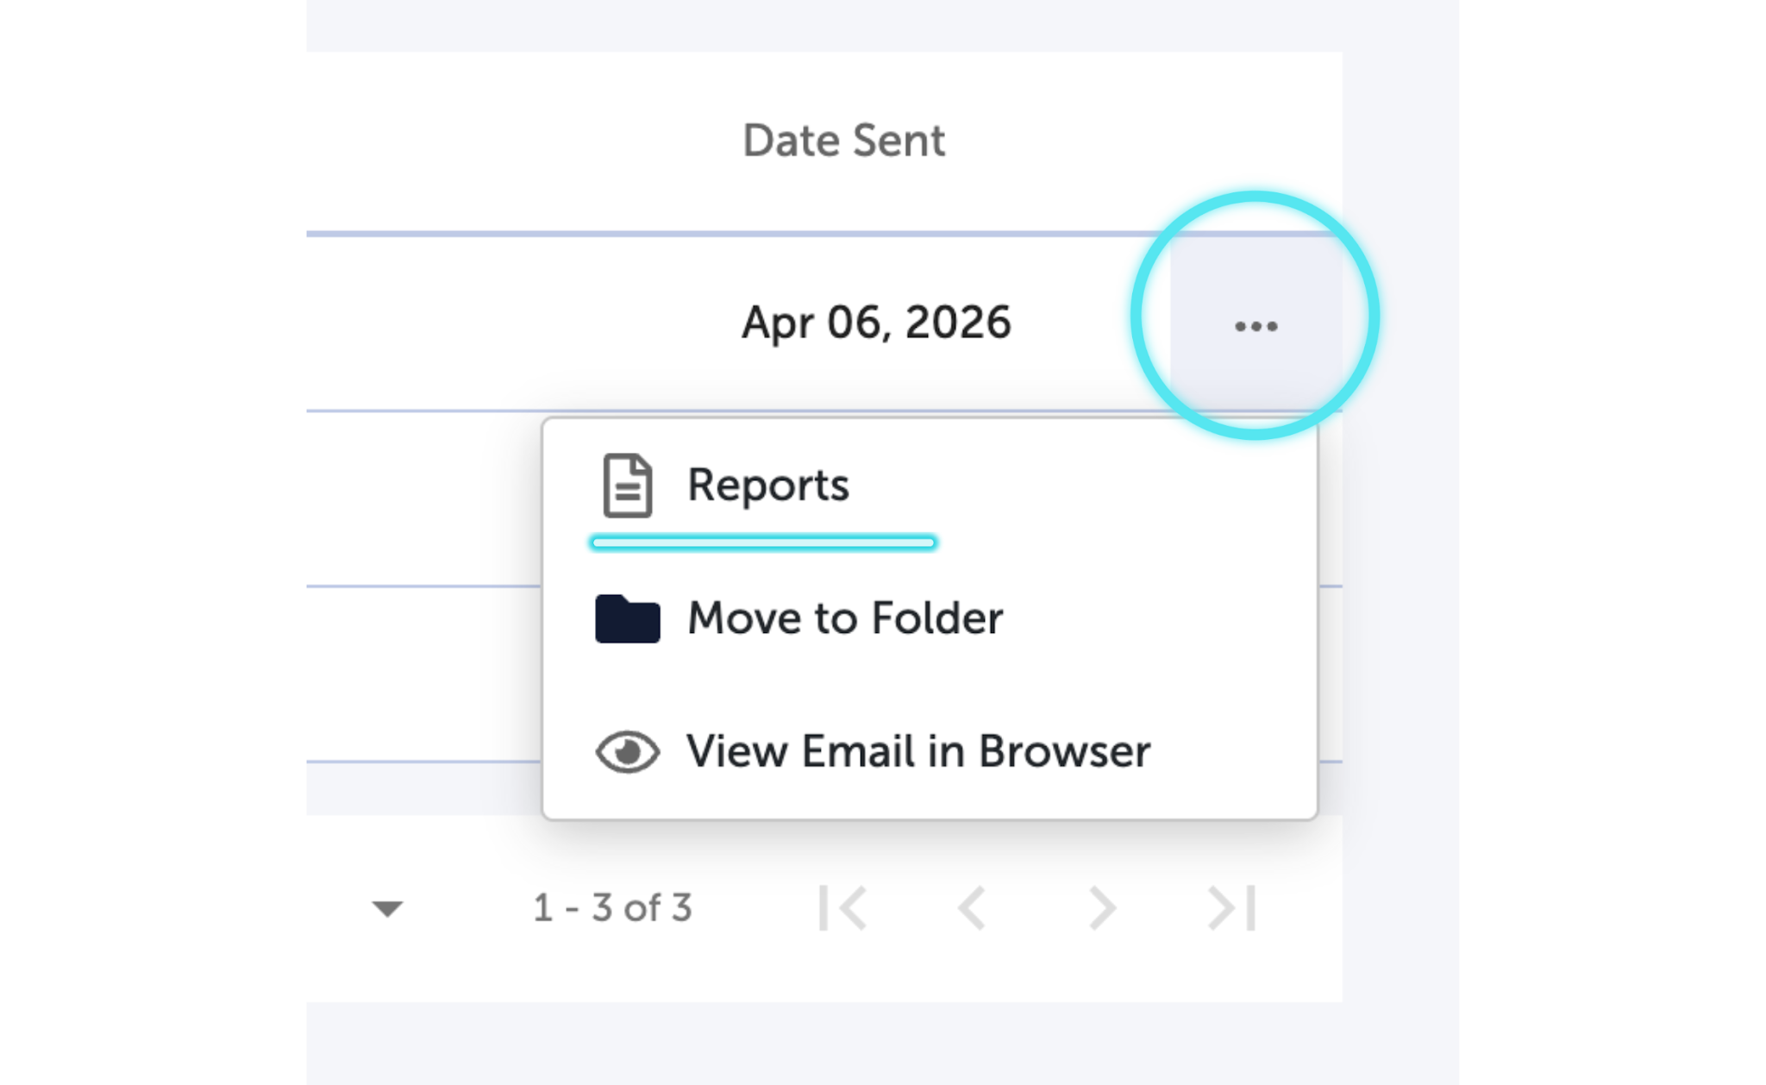Screen dimensions: 1766x1085
Task: Click the cyan highlight line under Reports
Action: [x=763, y=542]
